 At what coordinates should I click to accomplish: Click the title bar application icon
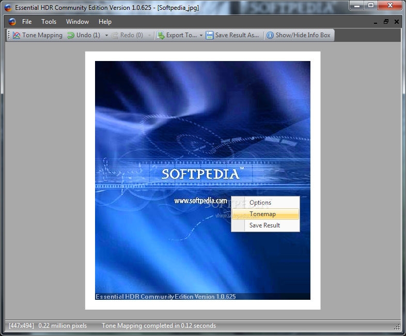(8, 8)
